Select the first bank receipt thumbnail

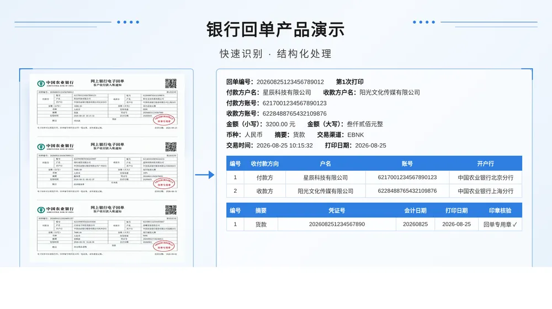click(x=107, y=104)
